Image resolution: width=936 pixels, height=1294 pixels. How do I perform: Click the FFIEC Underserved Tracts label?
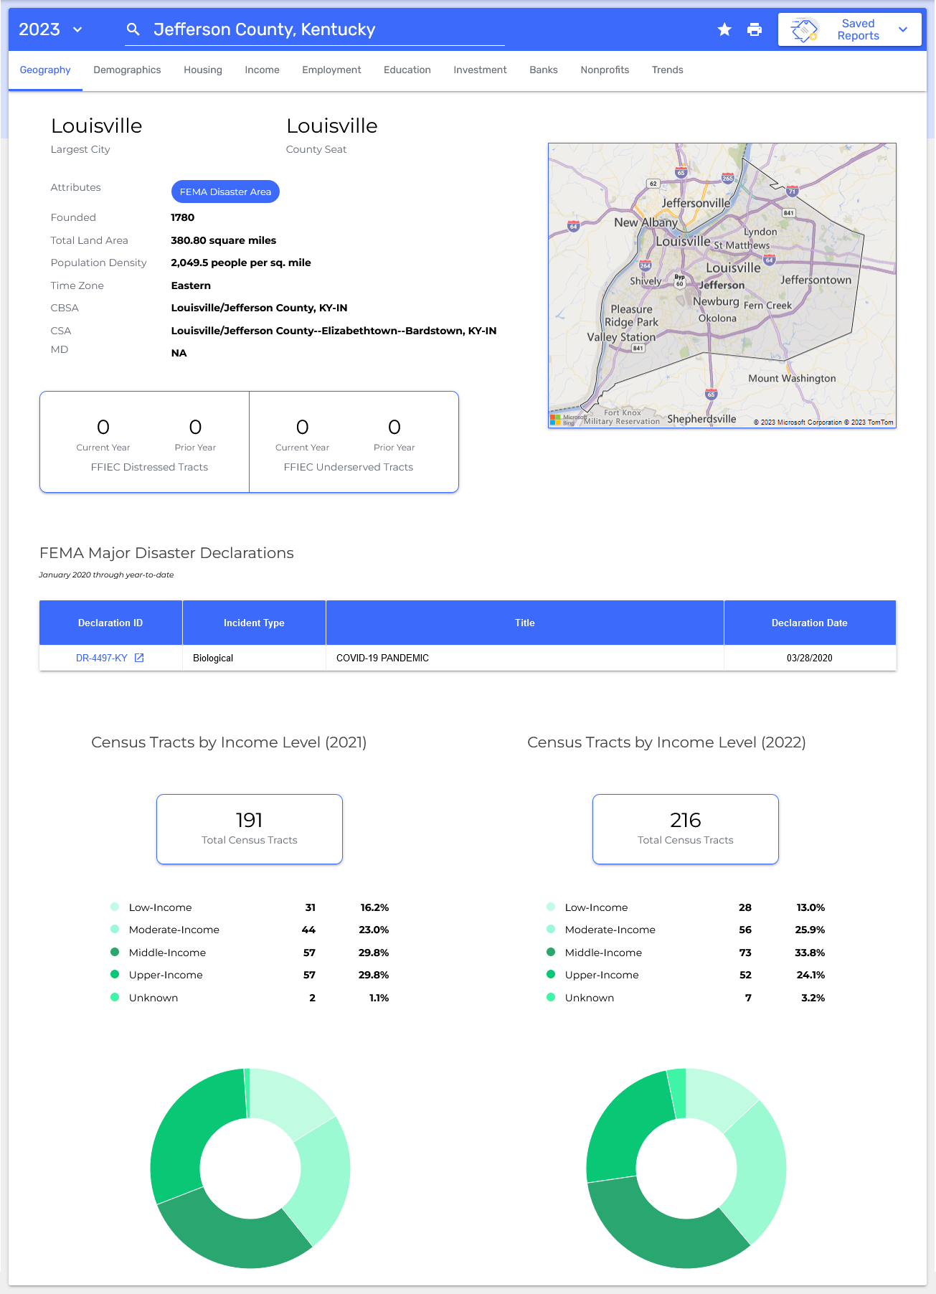coord(349,467)
